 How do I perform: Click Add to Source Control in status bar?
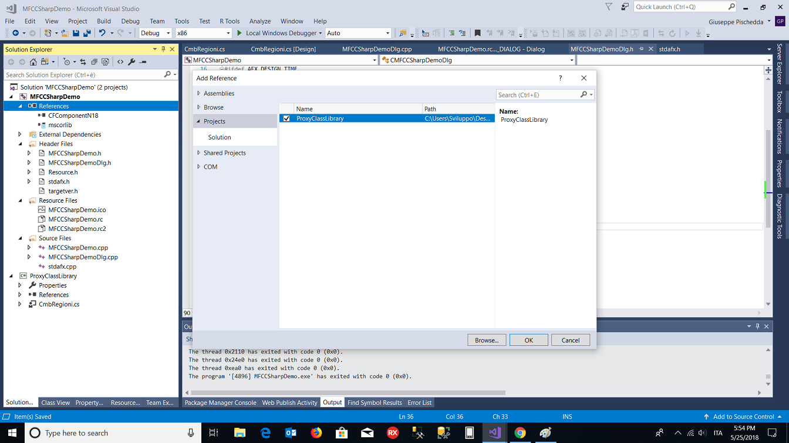click(x=743, y=417)
